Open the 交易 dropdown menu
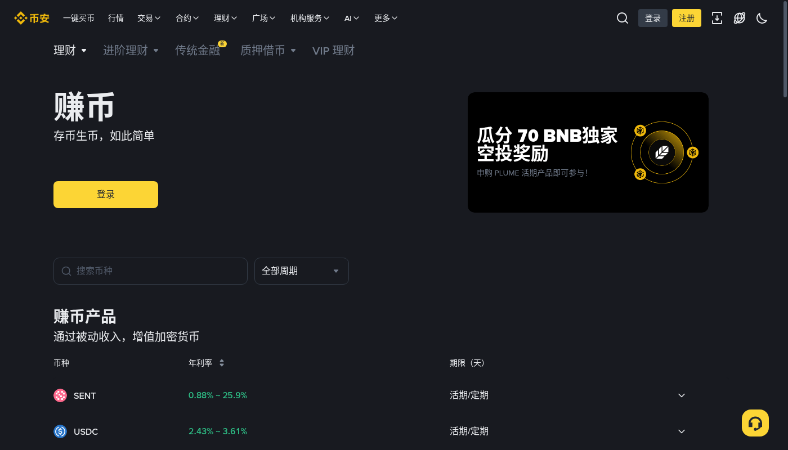The height and width of the screenshot is (450, 788). click(x=149, y=18)
